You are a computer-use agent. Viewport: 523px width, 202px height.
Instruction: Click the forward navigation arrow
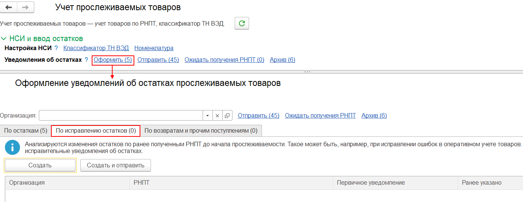tap(26, 8)
